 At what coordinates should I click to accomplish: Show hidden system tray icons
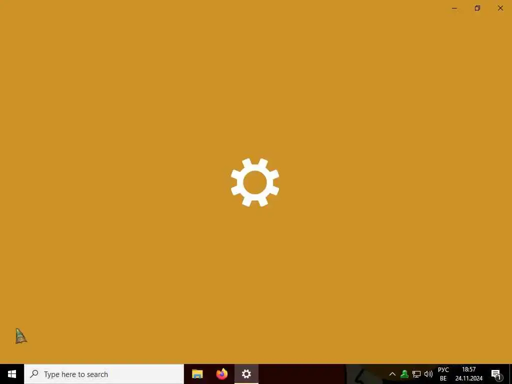[x=392, y=374]
